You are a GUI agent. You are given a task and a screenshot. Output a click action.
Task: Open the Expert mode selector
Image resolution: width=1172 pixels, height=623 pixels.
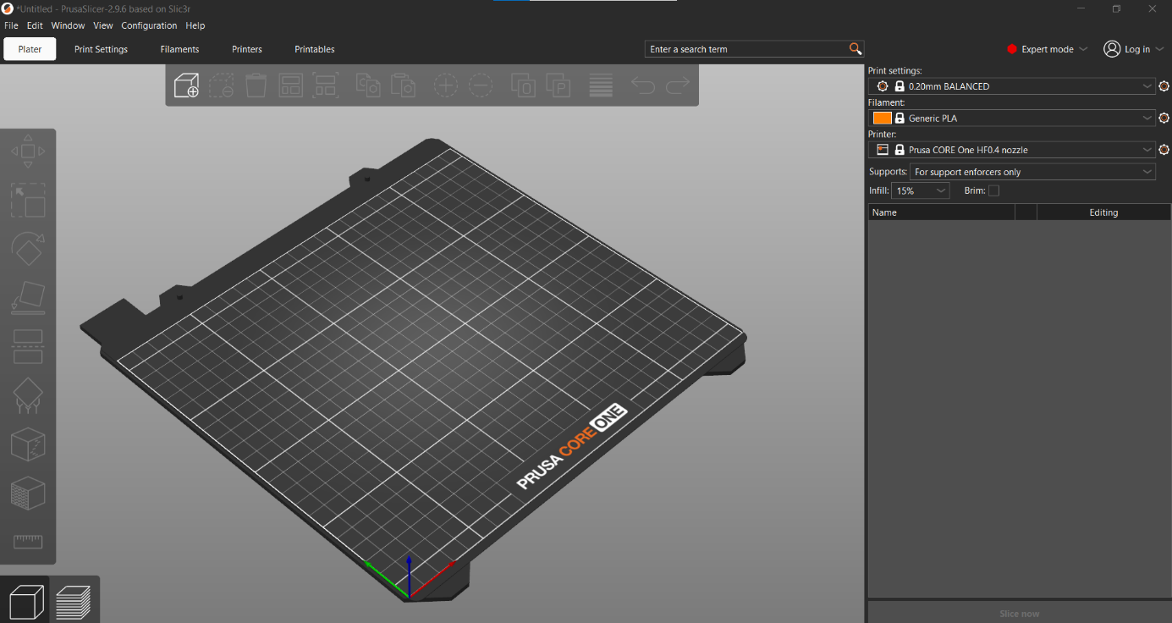[1047, 49]
